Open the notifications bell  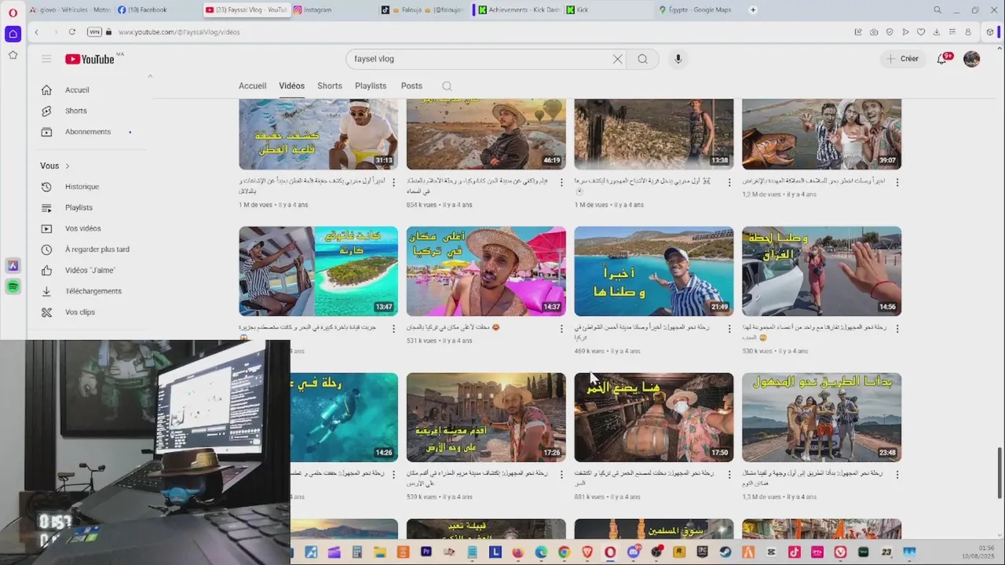coord(941,59)
